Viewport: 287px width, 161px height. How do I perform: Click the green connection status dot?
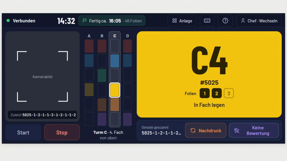pos(8,21)
